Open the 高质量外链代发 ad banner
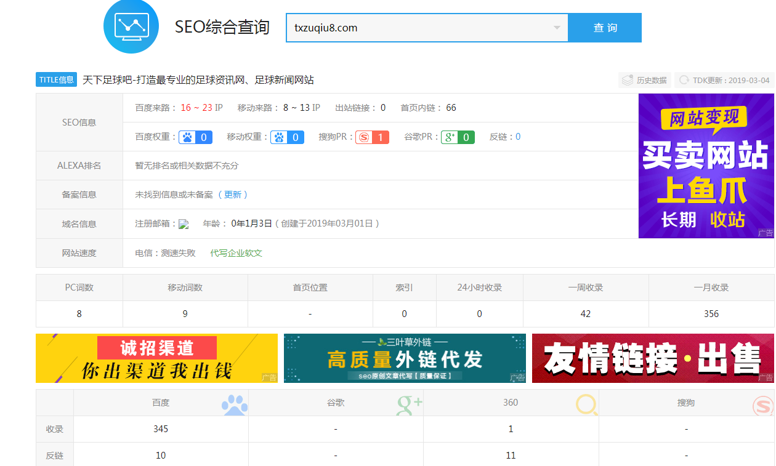776x466 pixels. click(405, 358)
